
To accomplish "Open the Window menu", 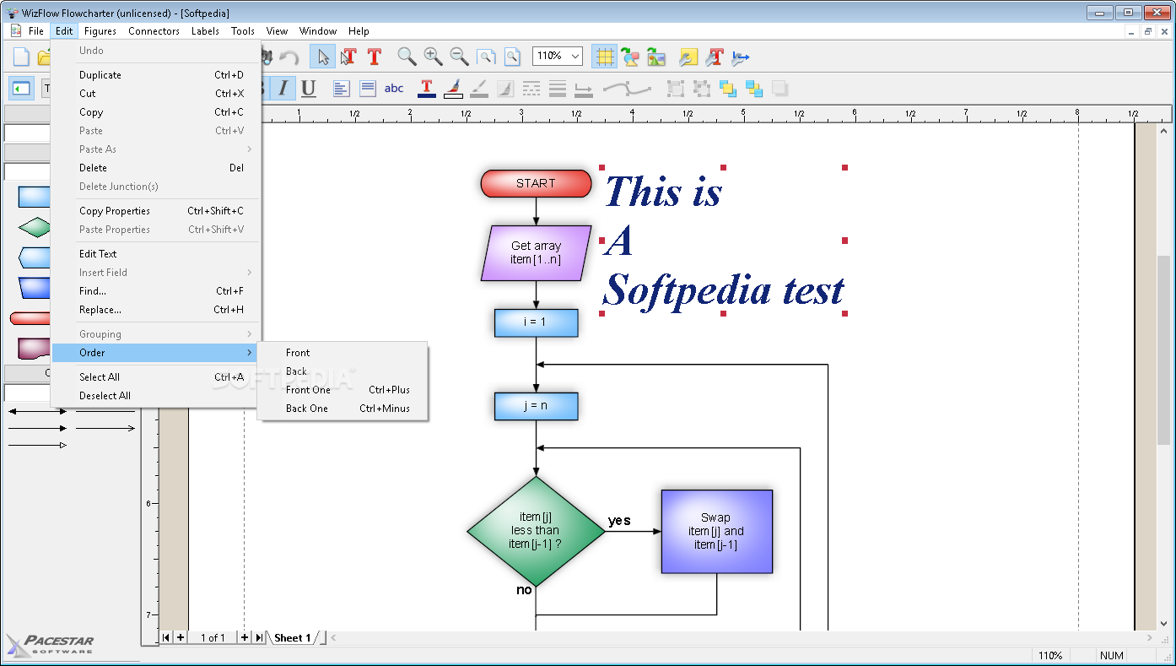I will point(318,31).
